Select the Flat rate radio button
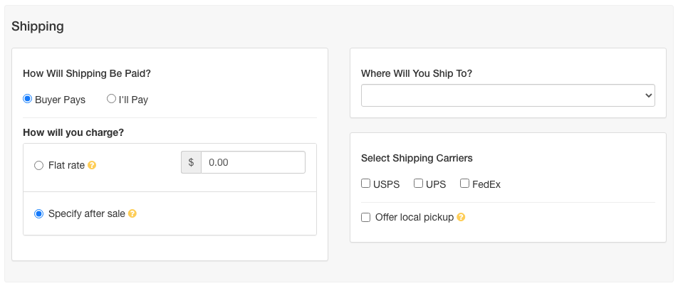683x286 pixels. click(38, 166)
